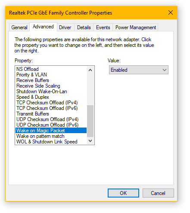
Task: Click the property list scroll up arrow
Action: coord(90,70)
